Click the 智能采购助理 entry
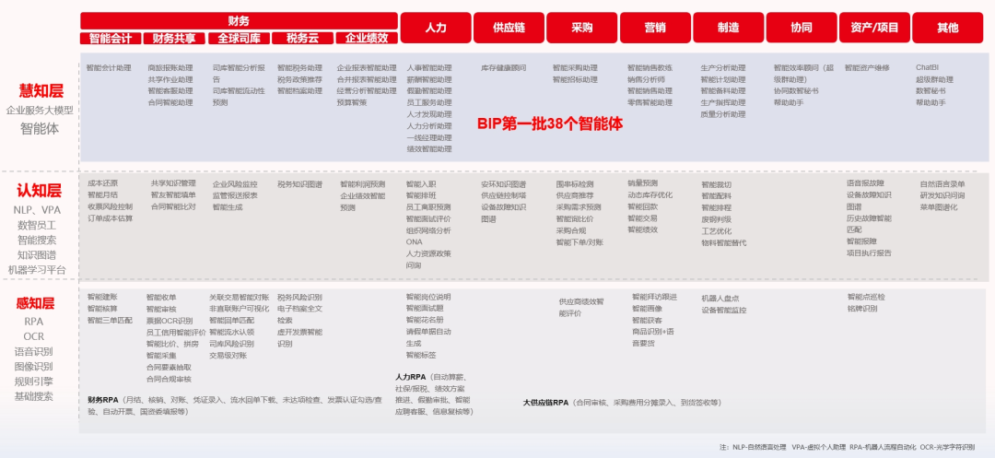Image resolution: width=995 pixels, height=458 pixels. [575, 68]
